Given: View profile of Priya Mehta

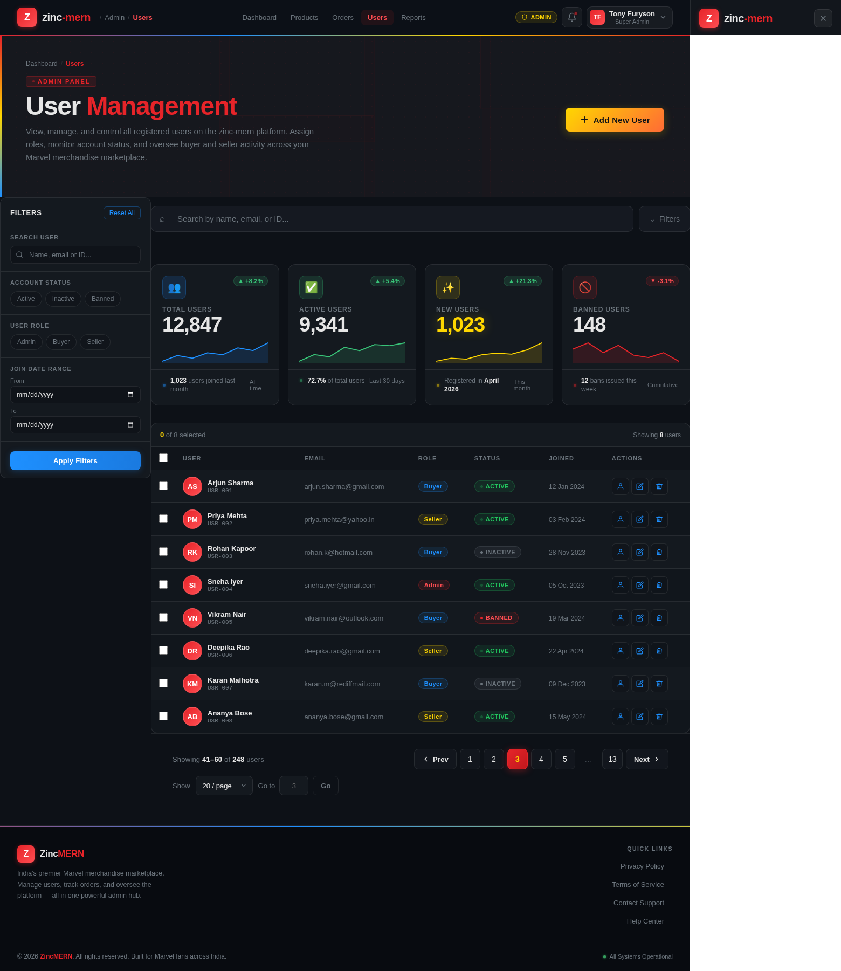Looking at the screenshot, I should click(x=621, y=519).
